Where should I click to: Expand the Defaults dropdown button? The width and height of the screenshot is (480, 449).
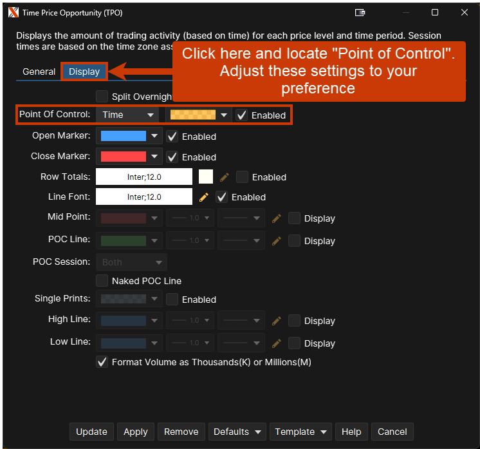coord(237,432)
